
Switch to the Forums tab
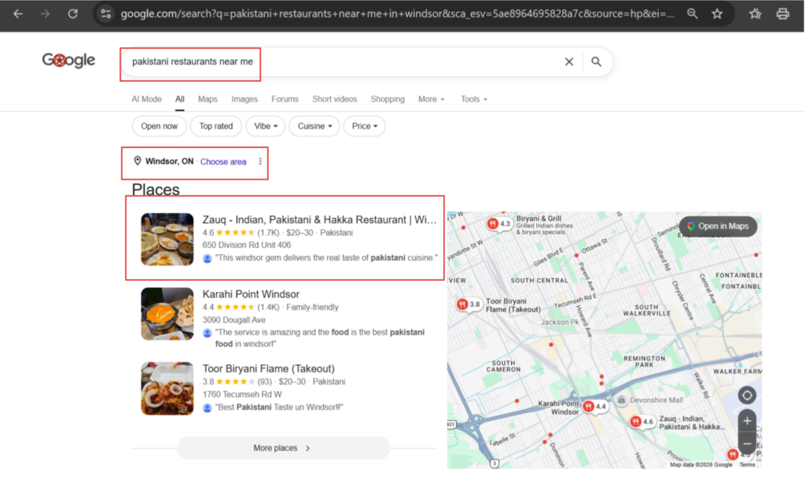coord(285,99)
